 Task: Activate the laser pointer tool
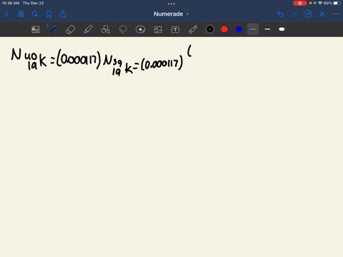(x=193, y=29)
